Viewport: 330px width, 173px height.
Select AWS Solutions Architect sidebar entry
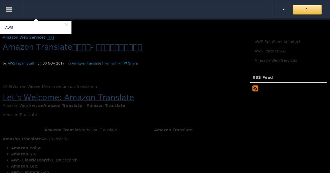(x=277, y=42)
